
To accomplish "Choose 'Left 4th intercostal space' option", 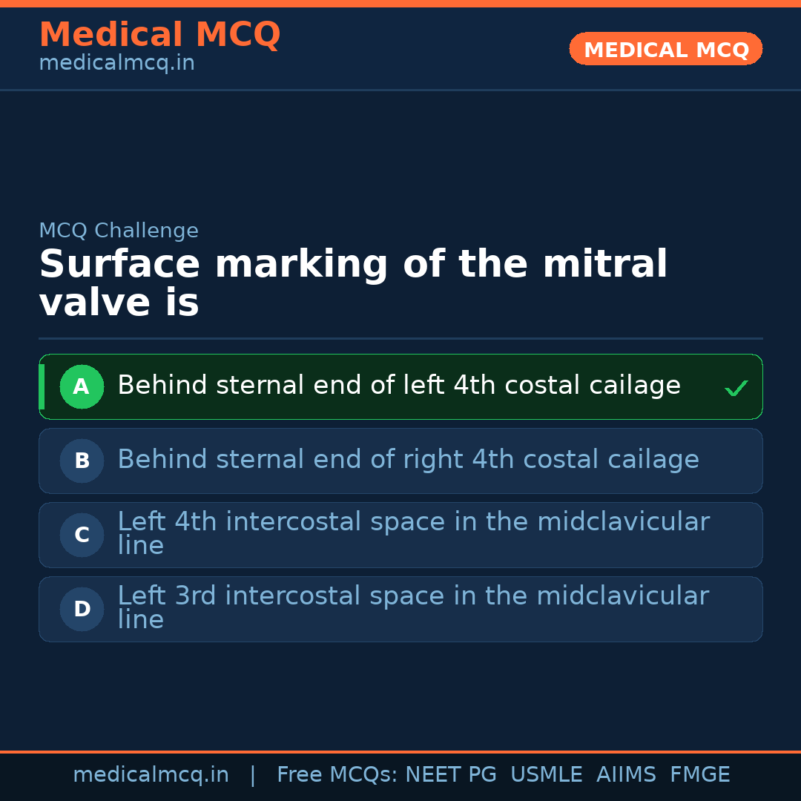I will (x=413, y=533).
